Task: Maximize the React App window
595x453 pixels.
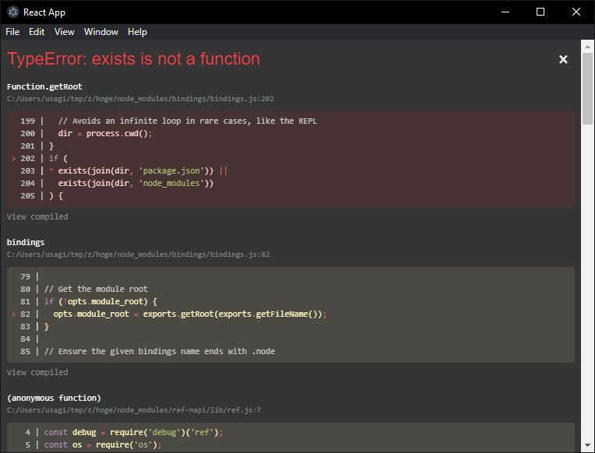Action: click(x=540, y=12)
